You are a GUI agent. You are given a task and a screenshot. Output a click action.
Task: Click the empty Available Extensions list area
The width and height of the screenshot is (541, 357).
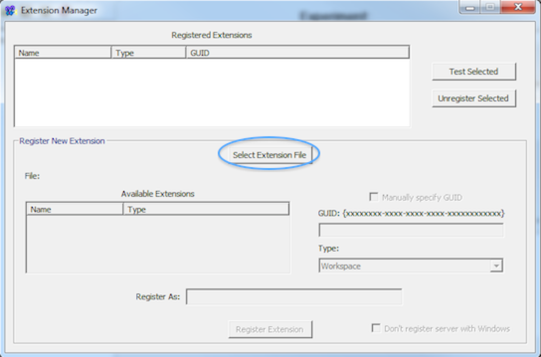click(x=157, y=244)
